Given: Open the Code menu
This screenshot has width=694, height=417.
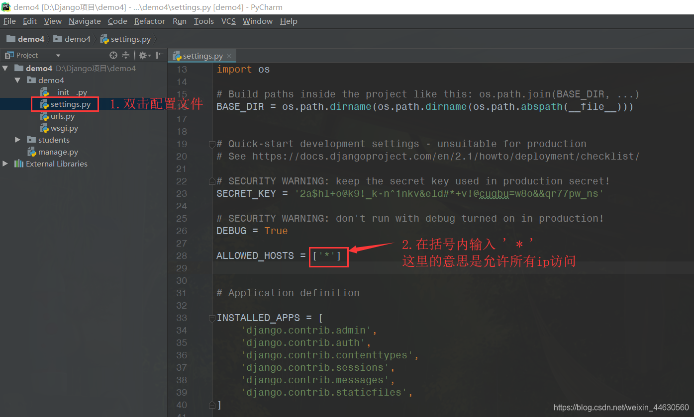Looking at the screenshot, I should pyautogui.click(x=117, y=21).
